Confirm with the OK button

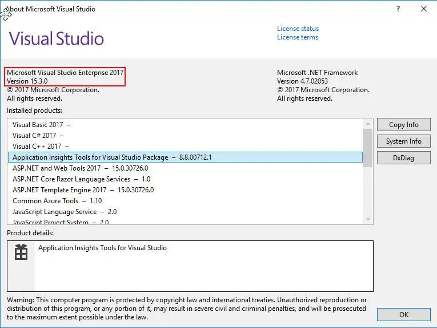point(403,315)
